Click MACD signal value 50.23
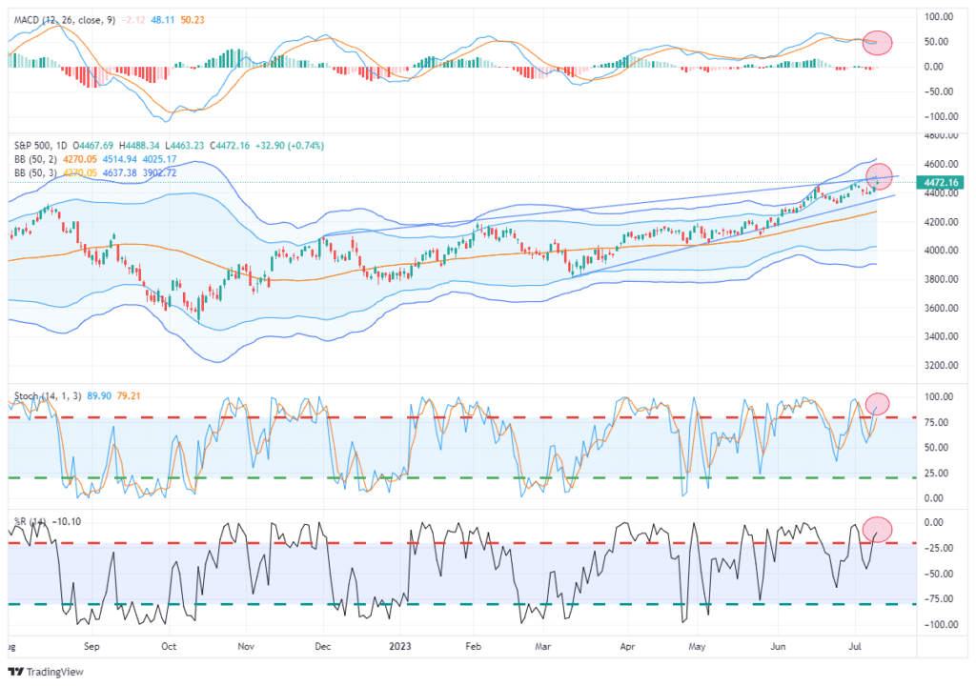The image size is (976, 686). point(193,20)
